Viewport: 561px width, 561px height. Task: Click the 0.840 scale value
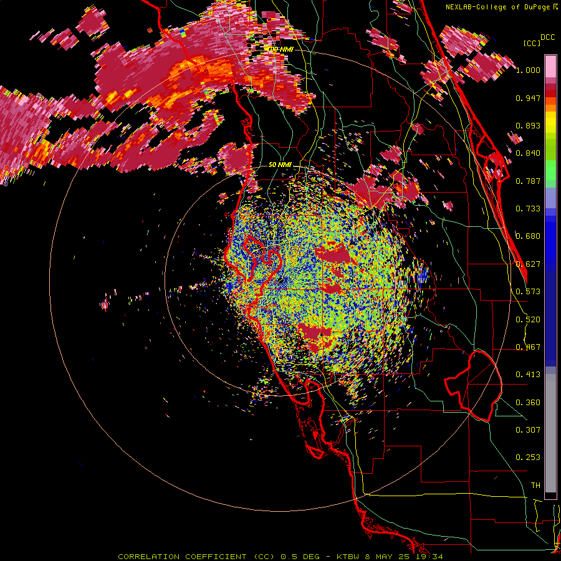click(x=528, y=153)
